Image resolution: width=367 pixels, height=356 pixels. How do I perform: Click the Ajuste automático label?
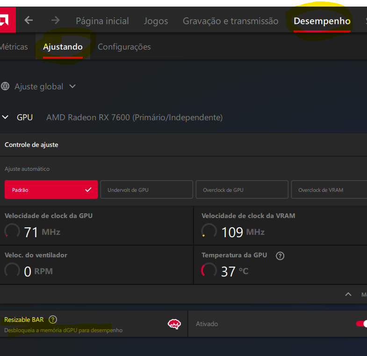(27, 169)
